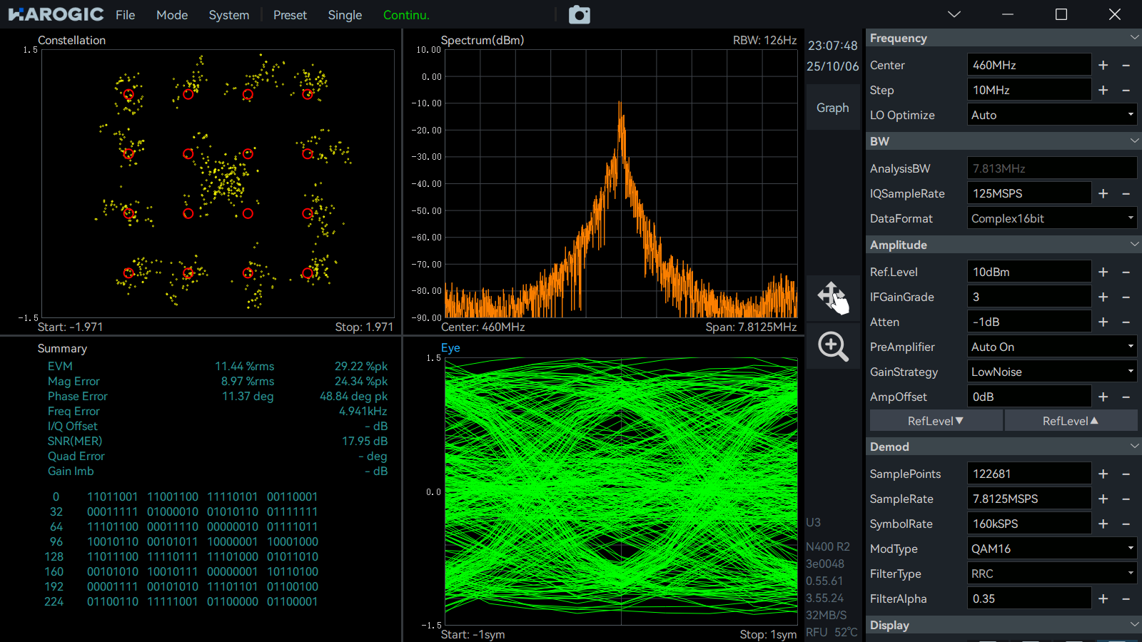This screenshot has width=1142, height=642.
Task: Click the Graph button
Action: click(x=833, y=108)
